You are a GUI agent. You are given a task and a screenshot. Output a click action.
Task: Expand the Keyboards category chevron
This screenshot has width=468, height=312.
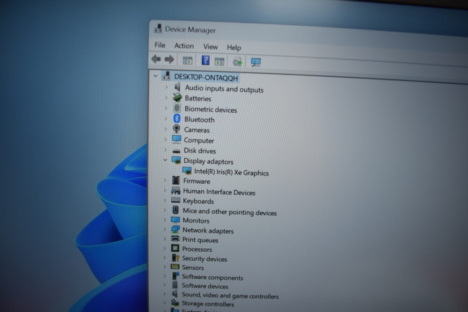(x=165, y=200)
